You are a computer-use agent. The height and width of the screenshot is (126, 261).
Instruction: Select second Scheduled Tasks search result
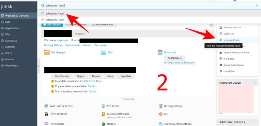click(149, 20)
